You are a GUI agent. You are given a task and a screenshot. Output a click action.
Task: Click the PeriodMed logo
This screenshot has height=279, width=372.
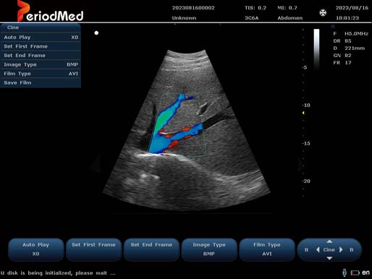tap(50, 11)
